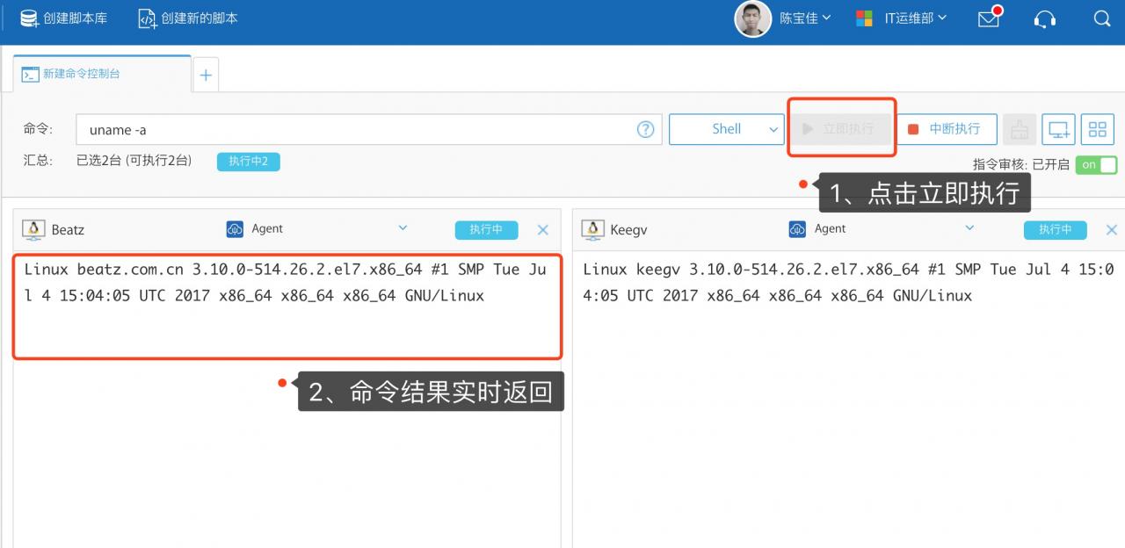This screenshot has height=548, width=1125.
Task: Expand the Beatz Agent dropdown chevron
Action: point(403,228)
